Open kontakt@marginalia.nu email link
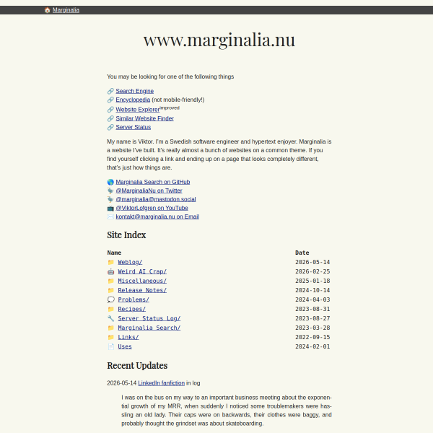 157,216
